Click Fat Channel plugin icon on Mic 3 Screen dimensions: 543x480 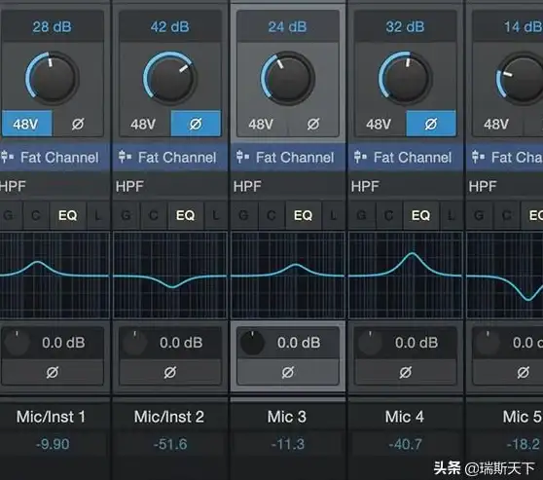242,157
